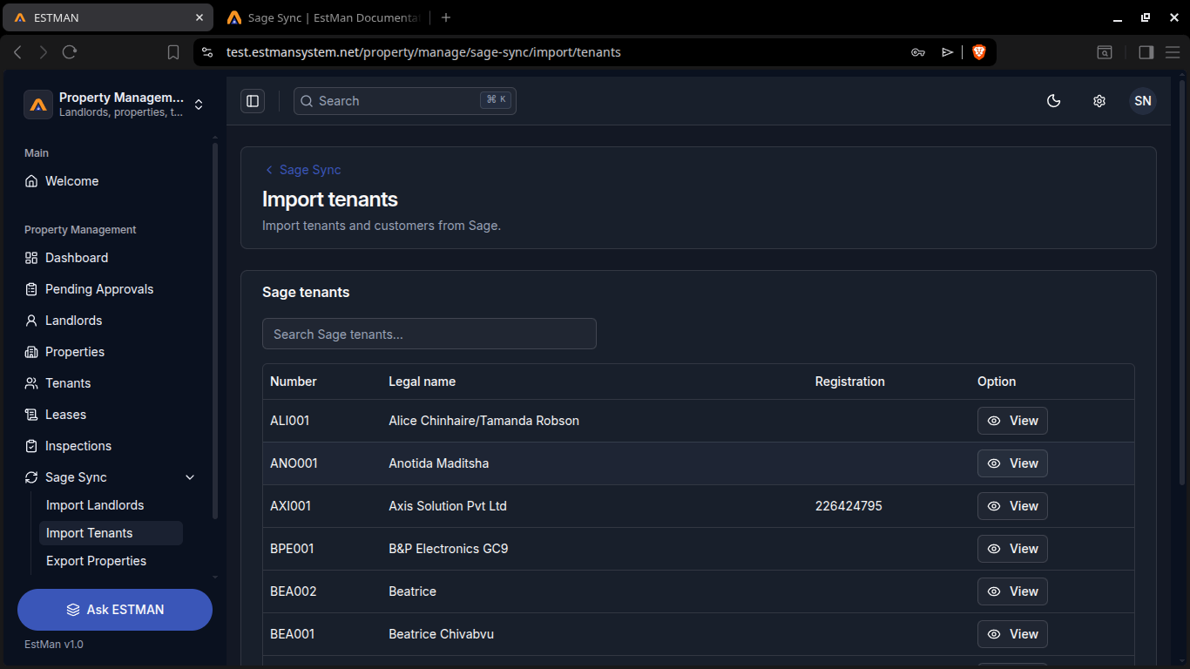Collapse the Sage Sync sidebar group

coord(190,477)
